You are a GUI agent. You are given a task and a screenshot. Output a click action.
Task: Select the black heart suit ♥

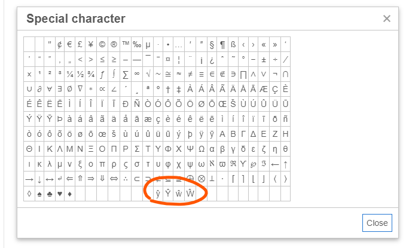(x=59, y=194)
